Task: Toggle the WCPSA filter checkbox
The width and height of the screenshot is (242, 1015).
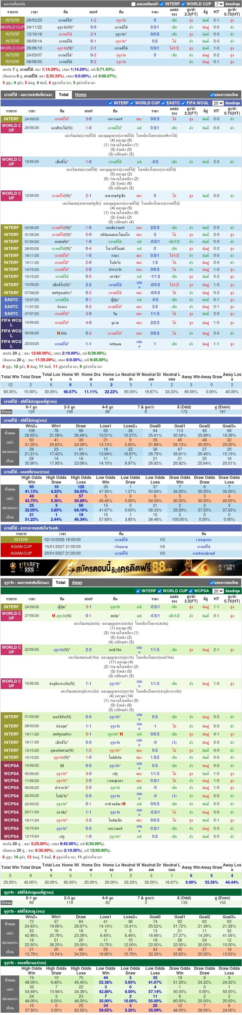Action: [x=191, y=591]
